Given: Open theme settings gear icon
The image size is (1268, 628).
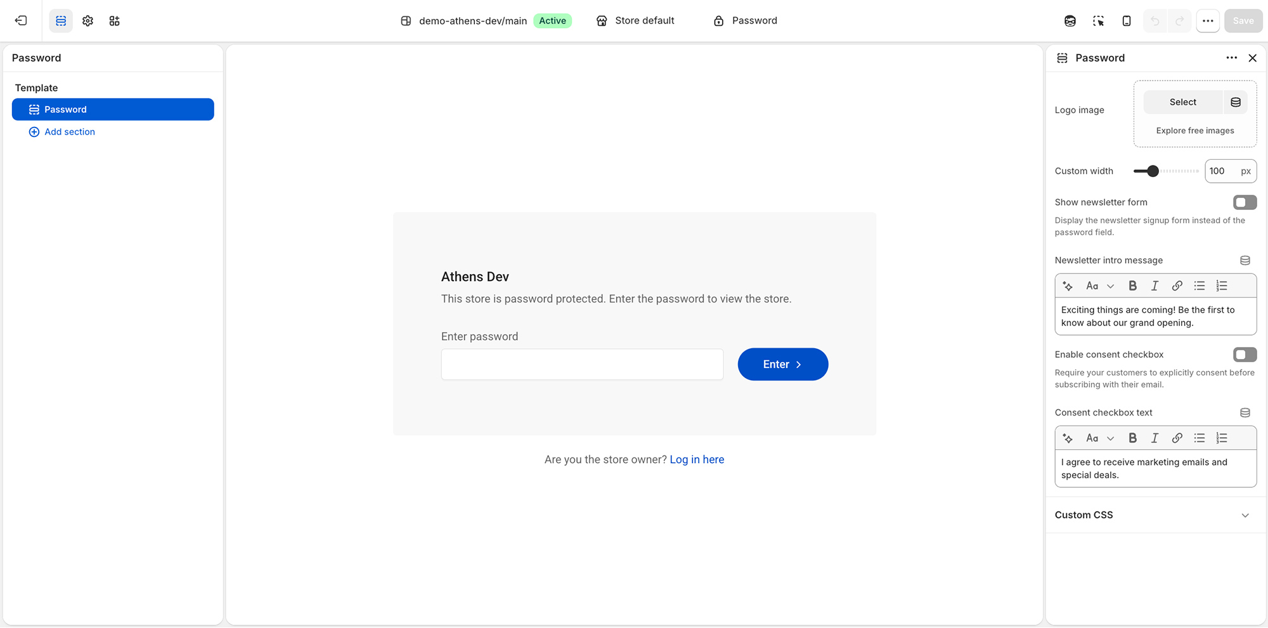Looking at the screenshot, I should click(87, 21).
